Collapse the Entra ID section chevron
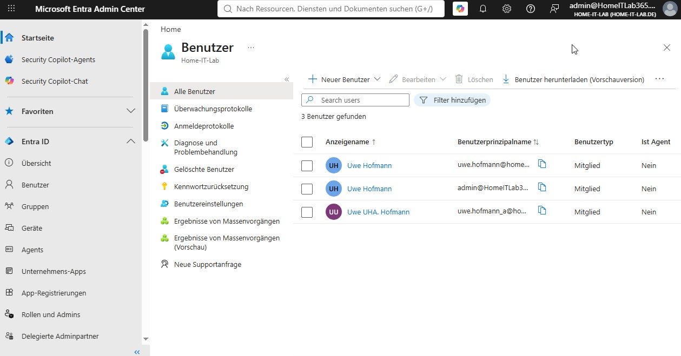Image resolution: width=681 pixels, height=356 pixels. coord(131,142)
